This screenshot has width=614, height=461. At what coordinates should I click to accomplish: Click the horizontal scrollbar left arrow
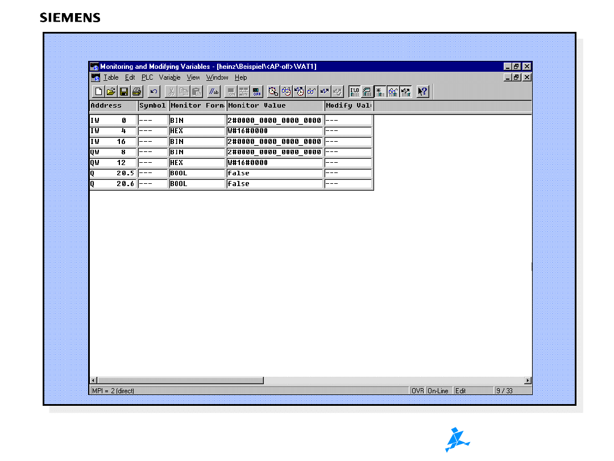coord(94,380)
